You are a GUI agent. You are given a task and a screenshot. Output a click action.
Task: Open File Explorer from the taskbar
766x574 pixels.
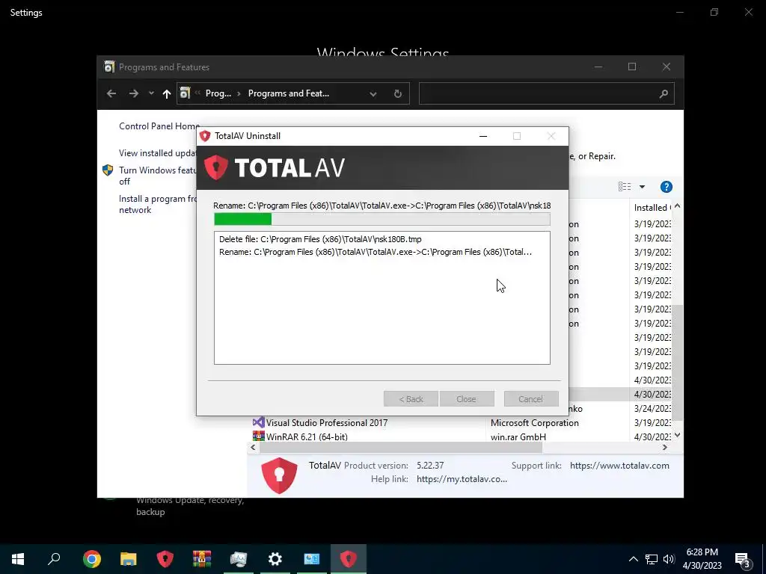(128, 559)
